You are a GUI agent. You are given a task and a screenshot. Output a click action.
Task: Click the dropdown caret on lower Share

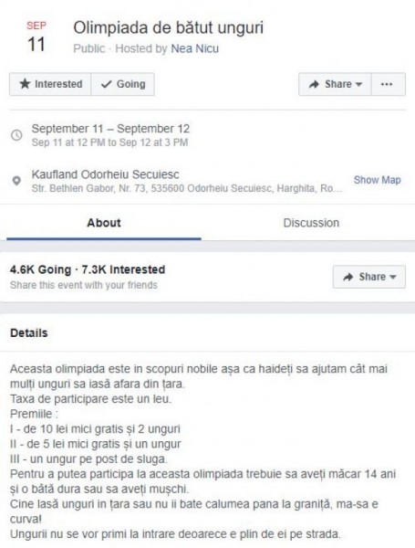[393, 277]
